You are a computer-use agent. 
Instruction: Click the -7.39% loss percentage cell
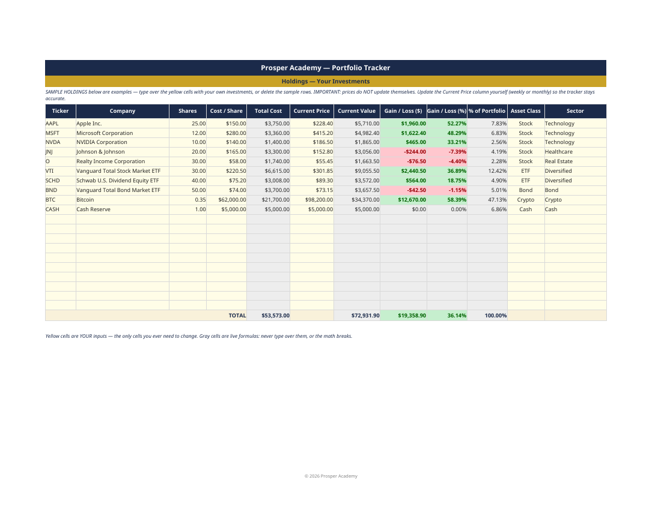447,152
